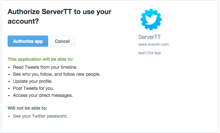Click the bullet before 'Post Tweets for you'
The image size is (220, 133).
pos(9,89)
